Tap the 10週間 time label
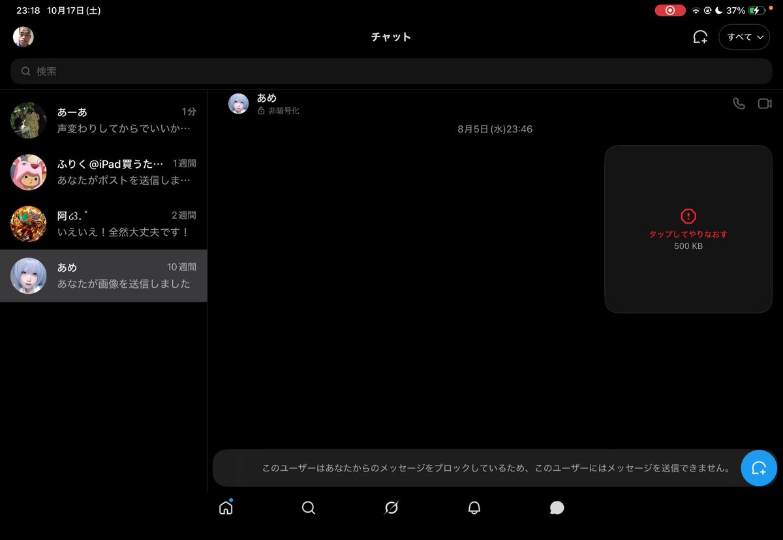 pyautogui.click(x=181, y=267)
